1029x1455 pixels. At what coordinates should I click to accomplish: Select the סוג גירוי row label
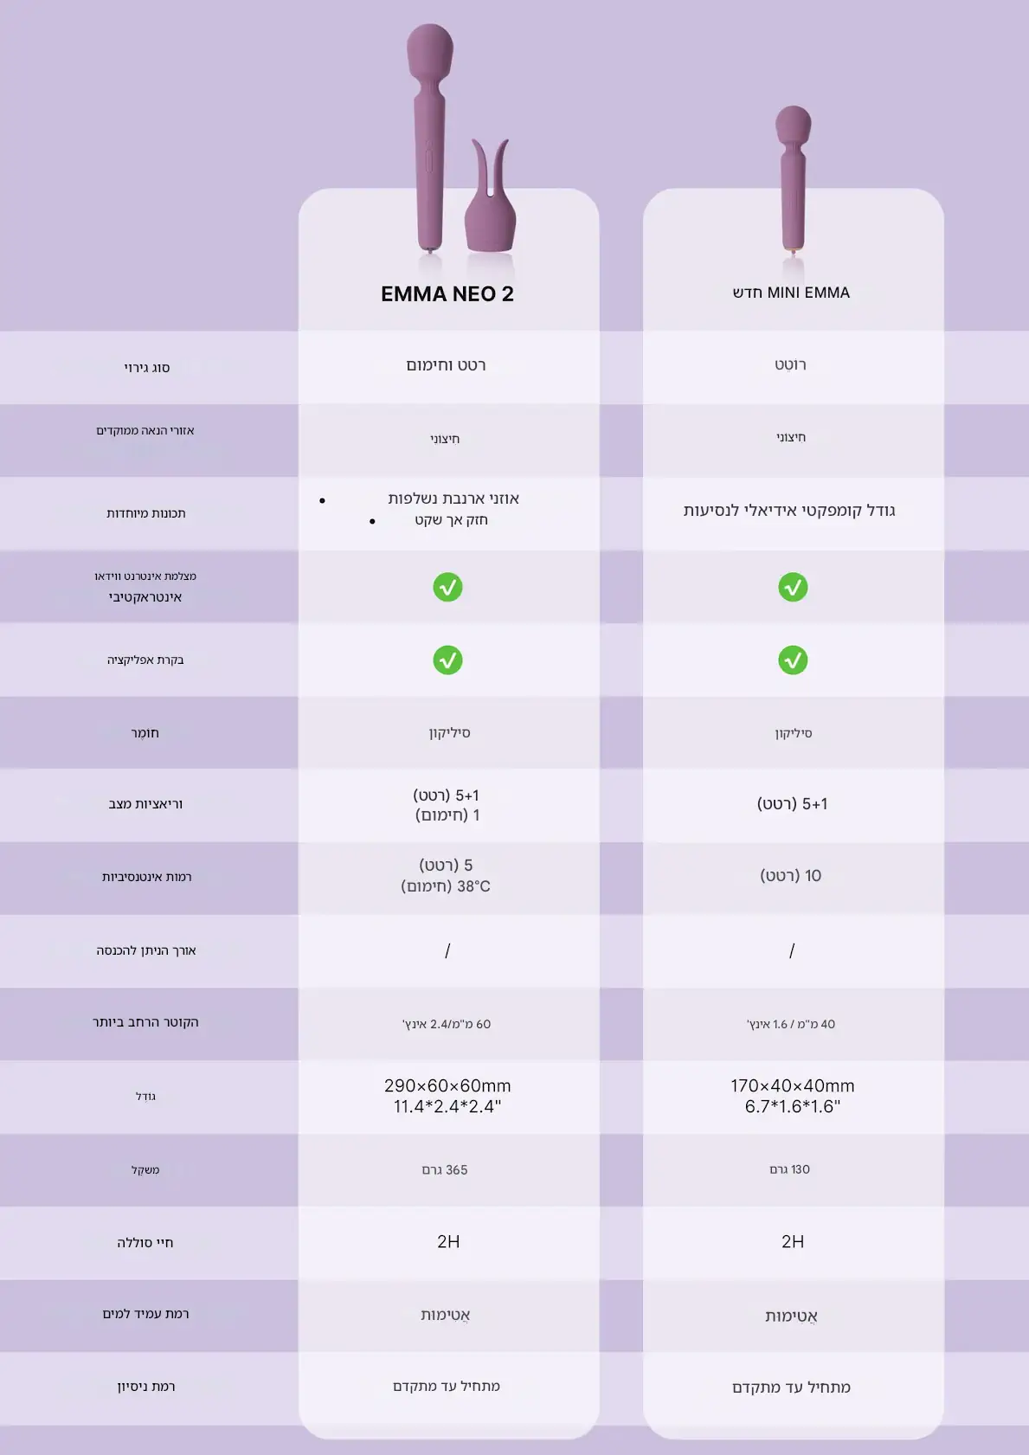click(146, 368)
